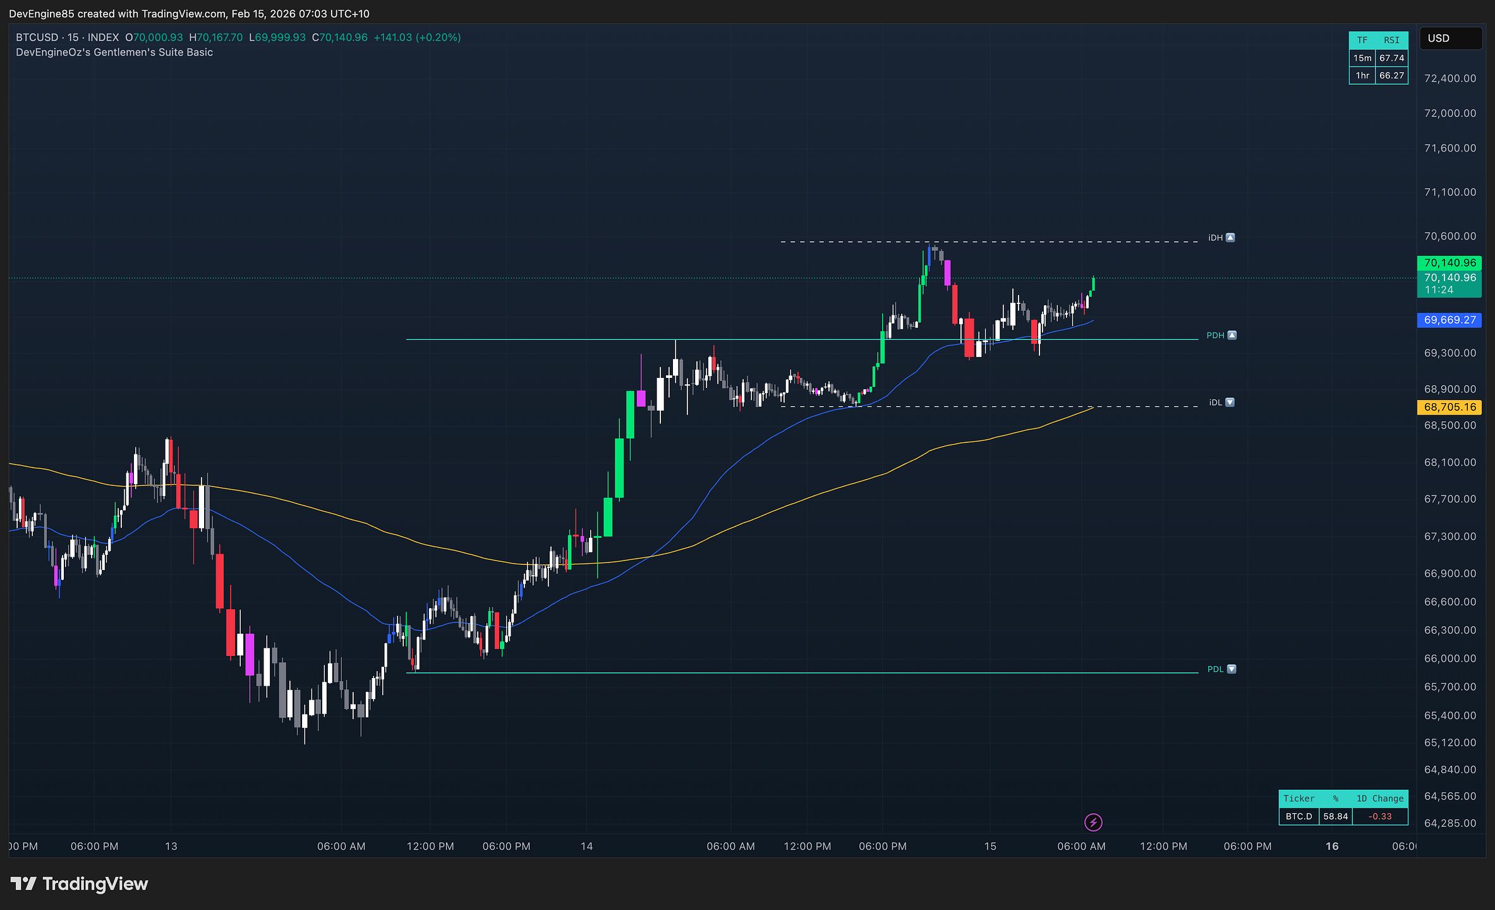Click the green 70,140.96 price label
The height and width of the screenshot is (910, 1495).
pyautogui.click(x=1450, y=262)
